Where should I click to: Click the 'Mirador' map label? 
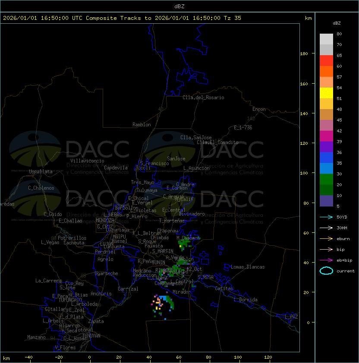182,292
